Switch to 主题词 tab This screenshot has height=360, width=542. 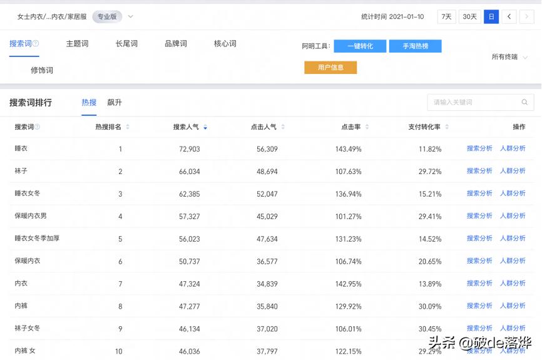pos(78,44)
